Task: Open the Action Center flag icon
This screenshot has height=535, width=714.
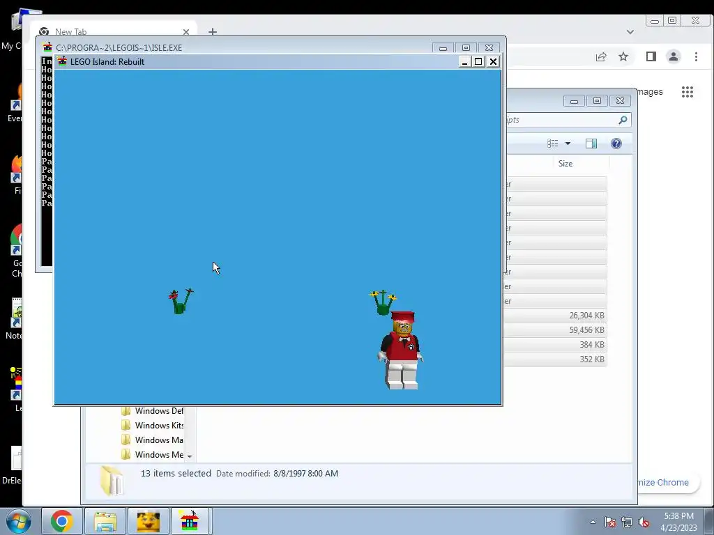Action: click(x=610, y=522)
